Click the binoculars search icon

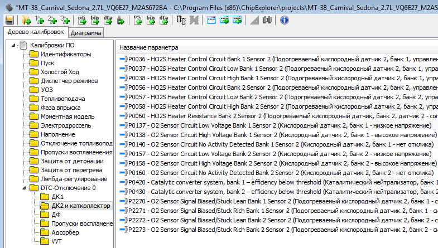267,20
